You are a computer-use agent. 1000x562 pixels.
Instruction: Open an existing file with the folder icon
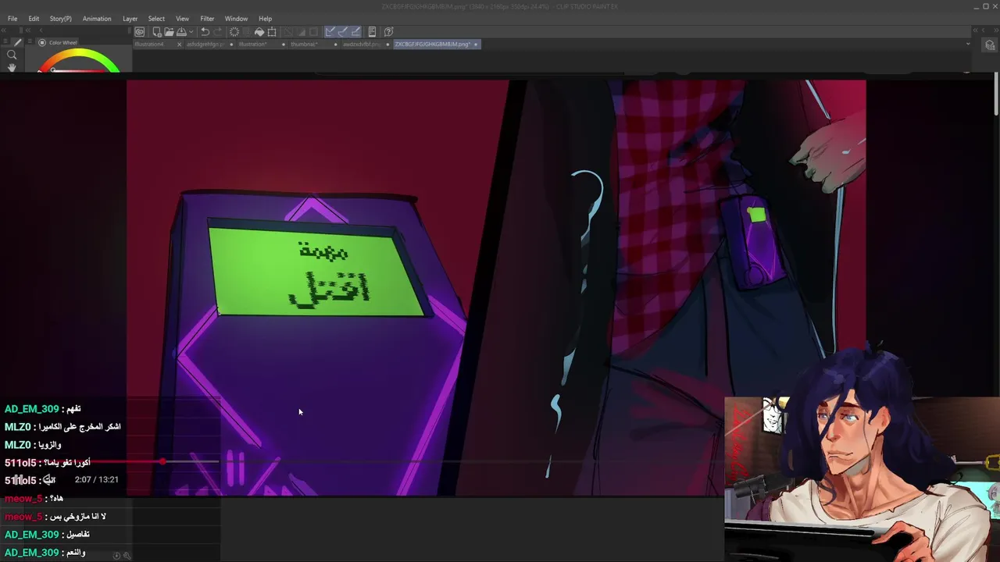169,32
